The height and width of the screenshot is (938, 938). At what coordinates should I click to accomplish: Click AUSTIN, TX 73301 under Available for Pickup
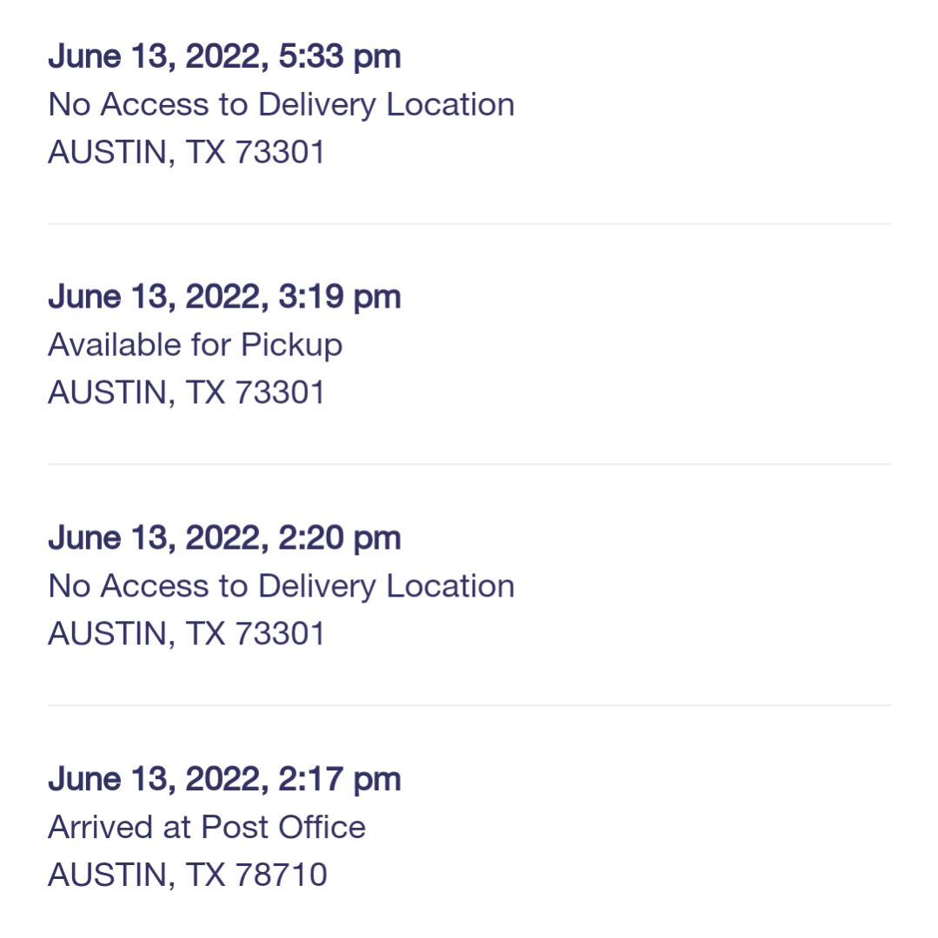coord(186,393)
